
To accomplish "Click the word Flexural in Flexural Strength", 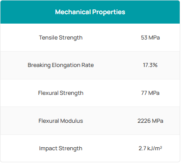I will pyautogui.click(x=48, y=93).
